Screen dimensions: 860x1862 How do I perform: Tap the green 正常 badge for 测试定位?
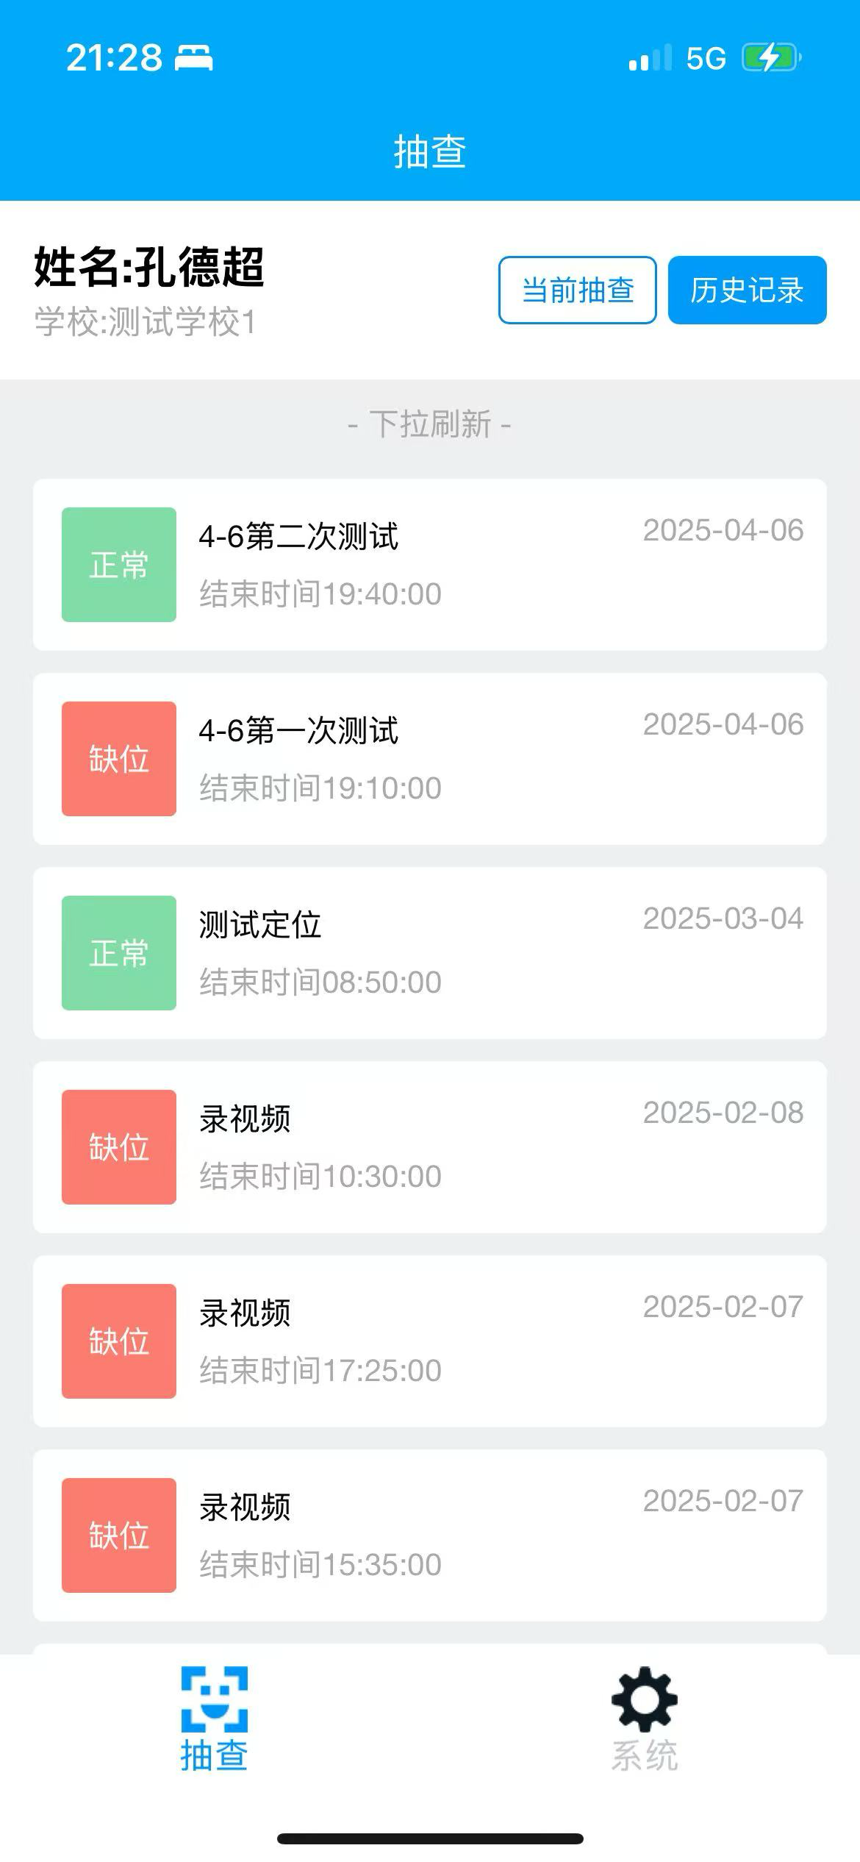pos(119,953)
